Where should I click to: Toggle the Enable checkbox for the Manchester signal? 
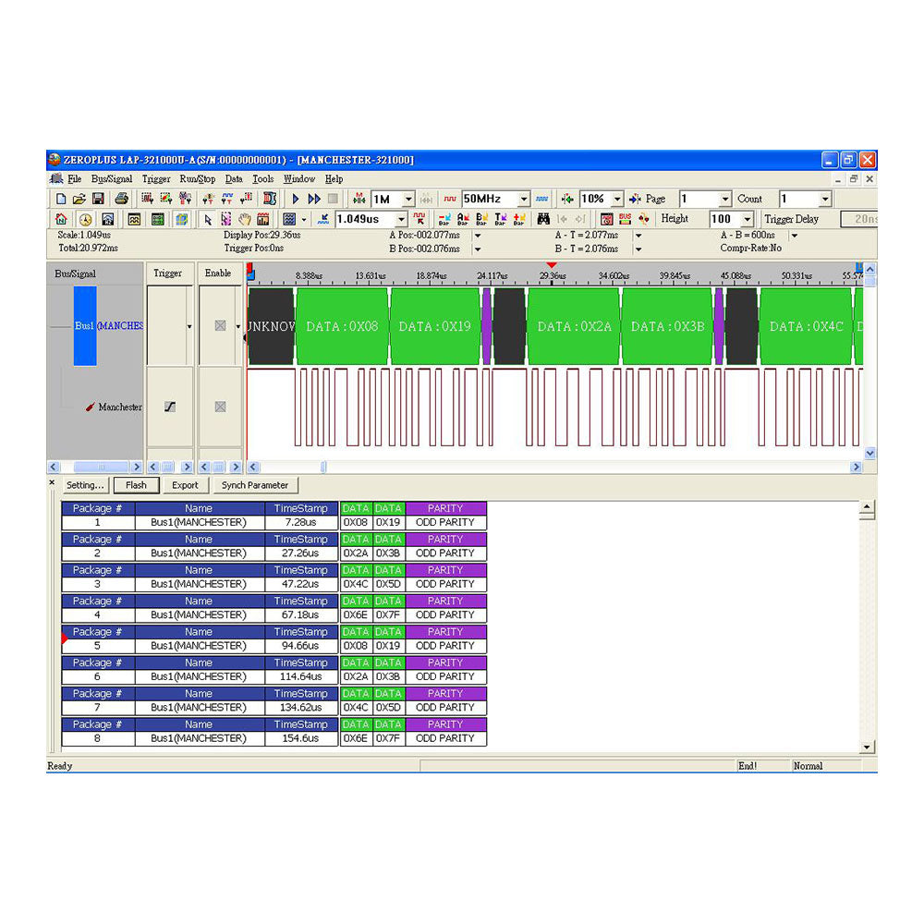coord(221,407)
